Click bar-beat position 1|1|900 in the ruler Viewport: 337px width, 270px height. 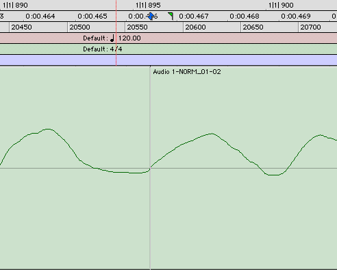tap(281, 5)
